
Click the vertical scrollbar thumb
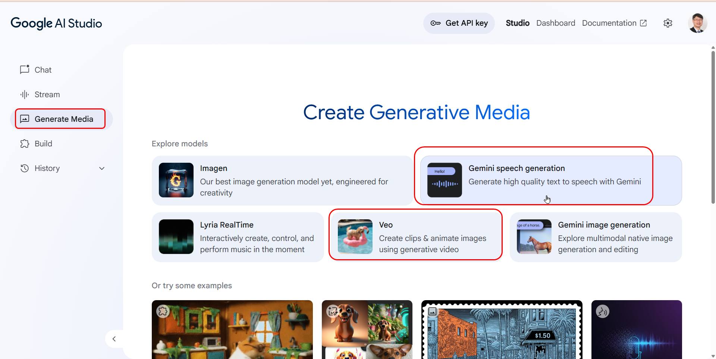(x=713, y=127)
